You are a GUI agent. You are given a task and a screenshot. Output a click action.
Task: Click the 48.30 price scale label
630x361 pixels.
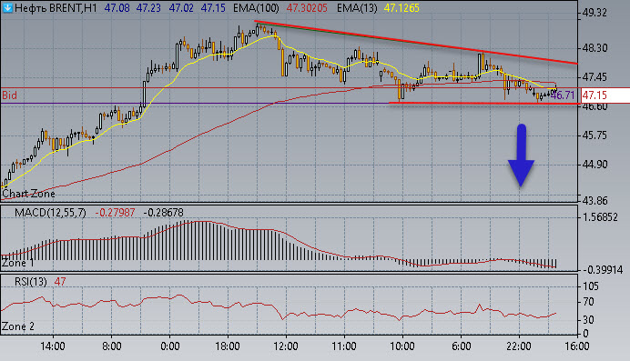coord(594,48)
